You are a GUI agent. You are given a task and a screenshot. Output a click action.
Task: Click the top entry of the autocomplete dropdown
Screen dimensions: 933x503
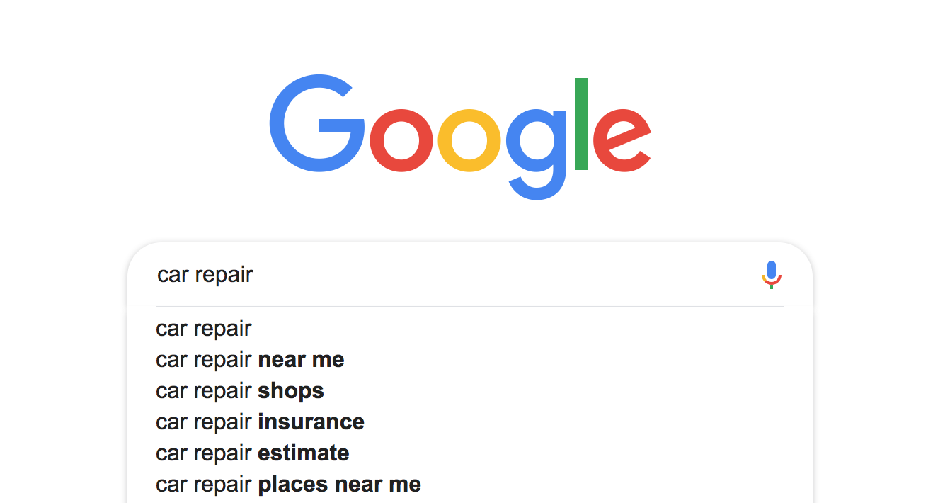click(x=204, y=328)
